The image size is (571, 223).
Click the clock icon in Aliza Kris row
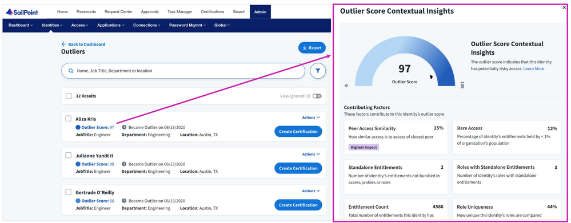[124, 128]
